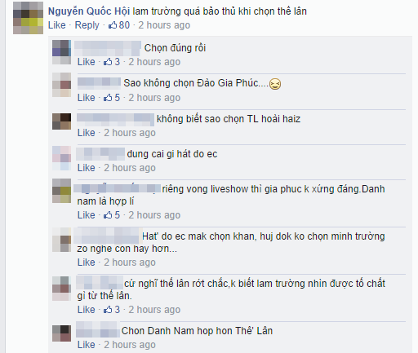This screenshot has height=353, width=418.
Task: Open avatar of 'Chọn đúng rồi' commenter
Action: 62,52
